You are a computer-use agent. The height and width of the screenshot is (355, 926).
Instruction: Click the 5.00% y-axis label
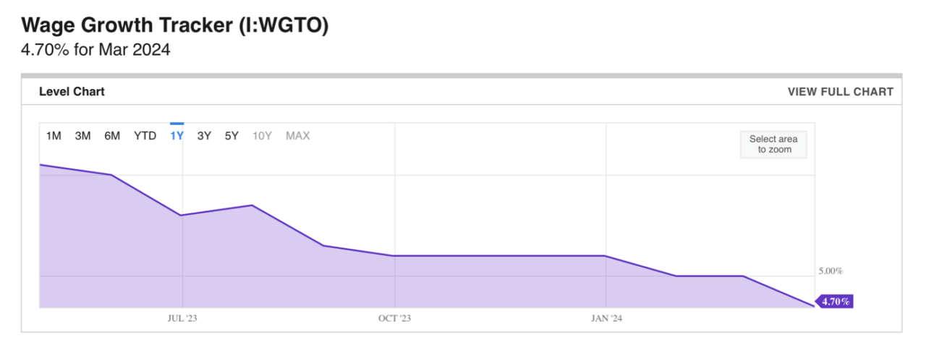click(831, 271)
